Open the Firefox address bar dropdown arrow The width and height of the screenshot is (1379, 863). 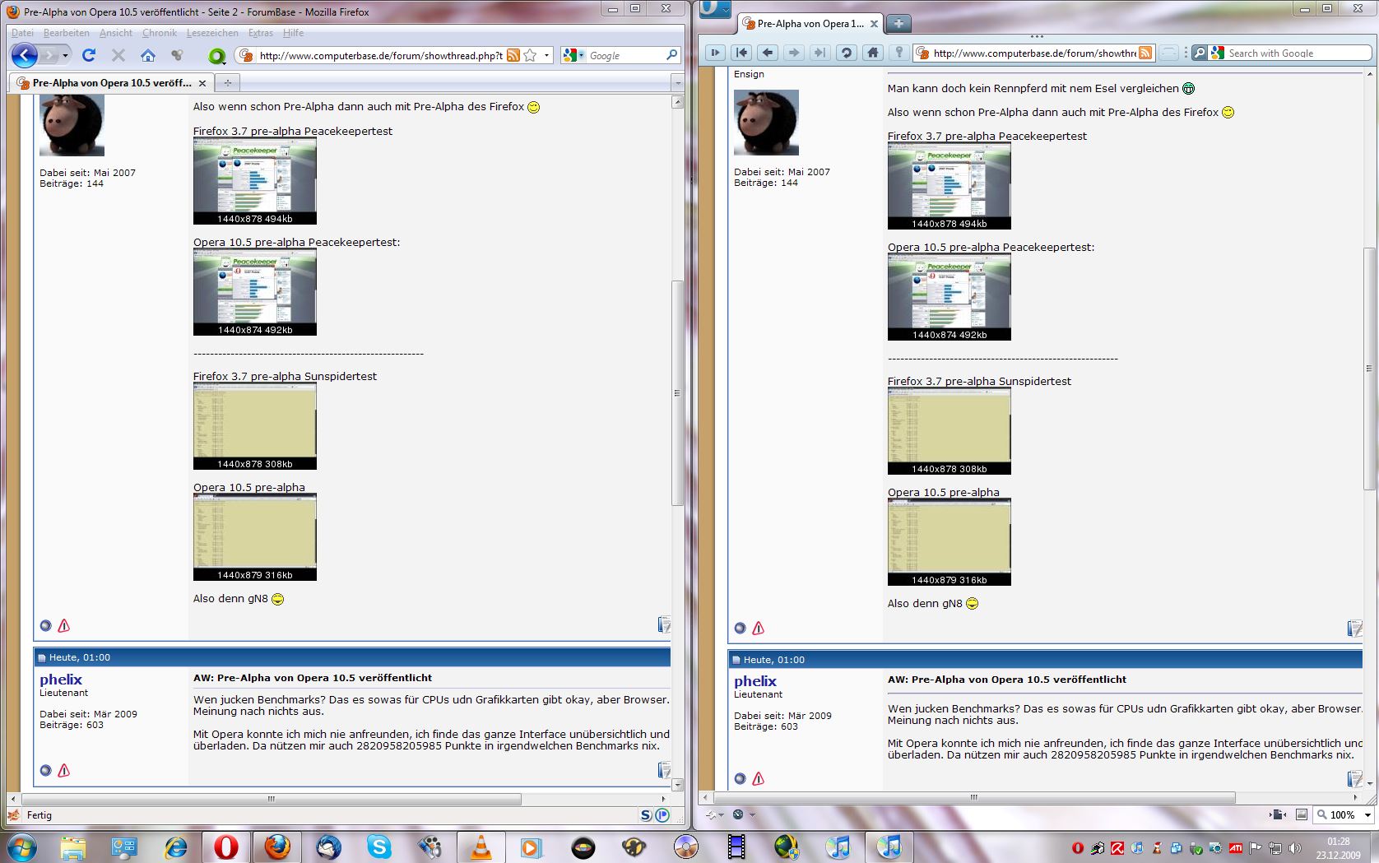[546, 55]
